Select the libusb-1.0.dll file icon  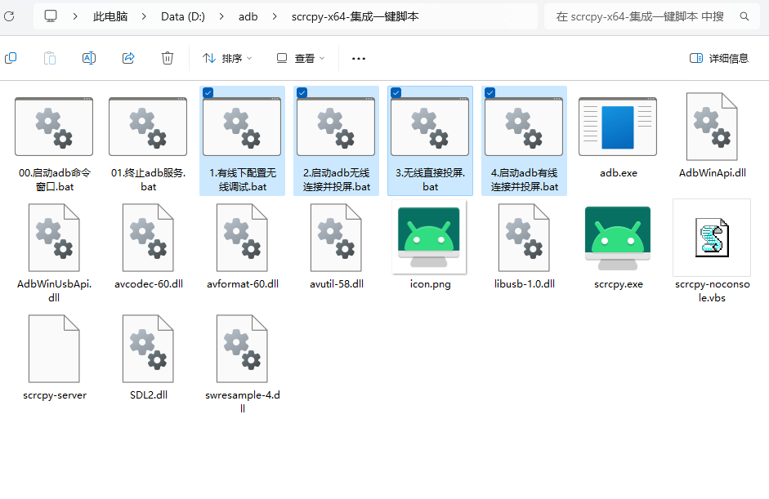click(525, 238)
